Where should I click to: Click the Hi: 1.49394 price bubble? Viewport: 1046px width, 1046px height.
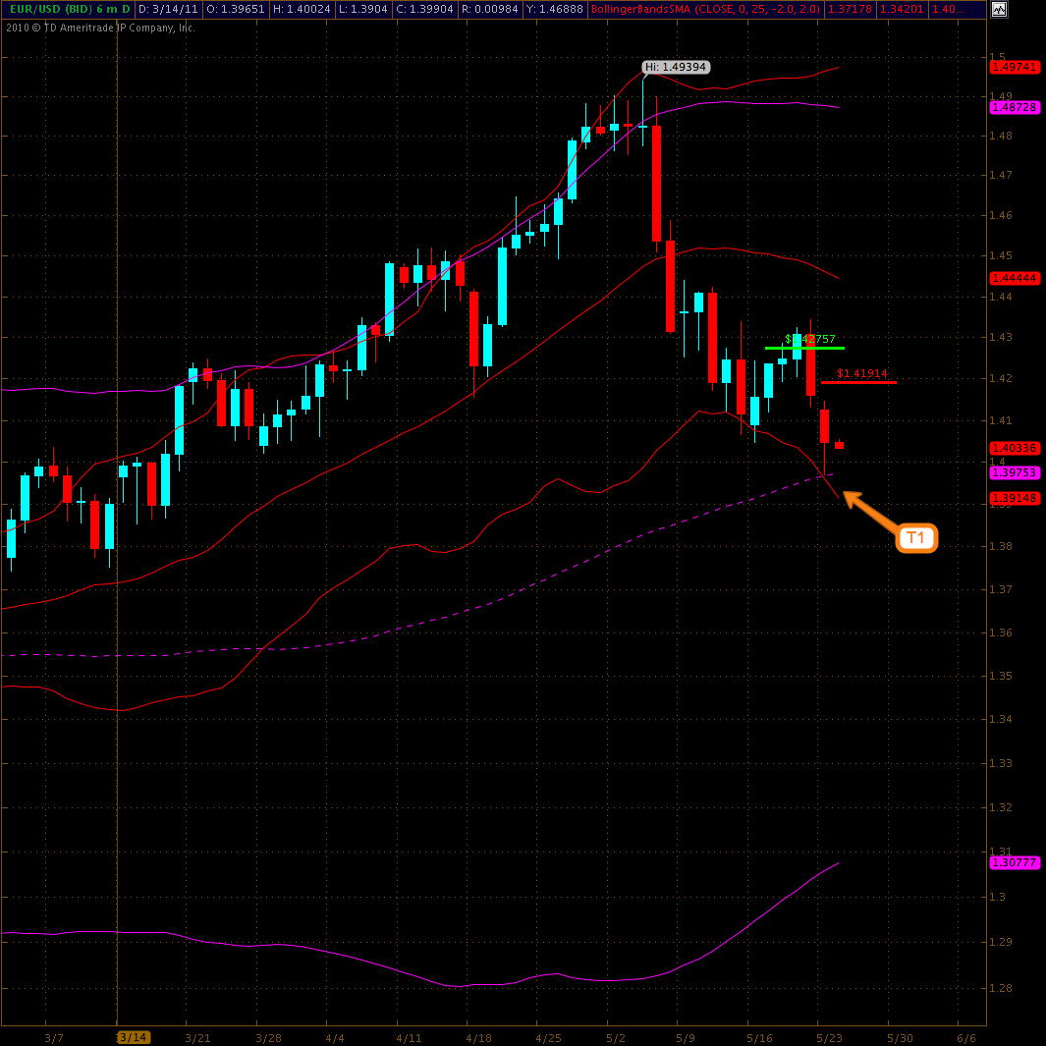click(x=676, y=68)
